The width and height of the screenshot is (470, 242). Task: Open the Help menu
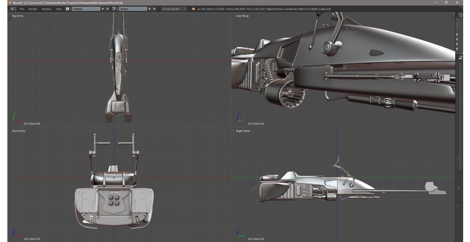click(x=59, y=9)
